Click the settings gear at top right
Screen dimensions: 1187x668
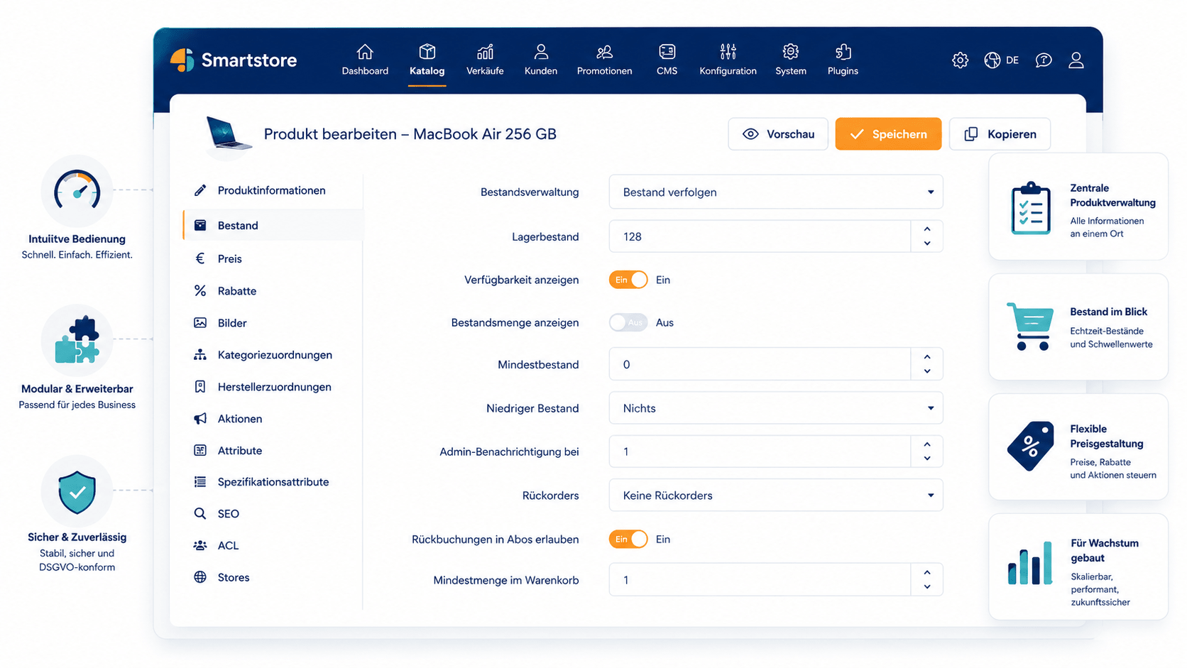tap(960, 60)
